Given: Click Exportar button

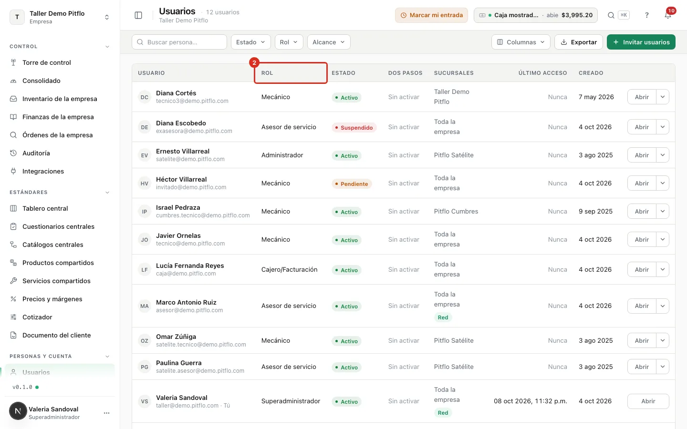Looking at the screenshot, I should click(x=579, y=42).
